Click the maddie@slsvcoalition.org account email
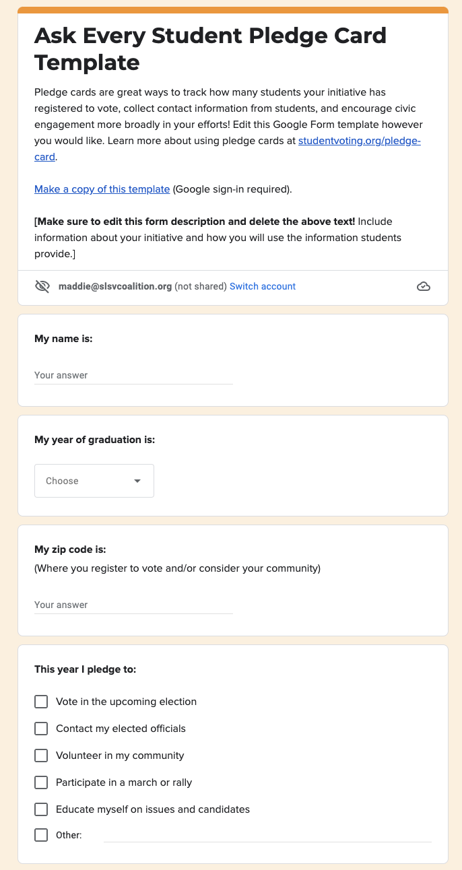Screen dimensions: 462x870 pyautogui.click(x=115, y=286)
